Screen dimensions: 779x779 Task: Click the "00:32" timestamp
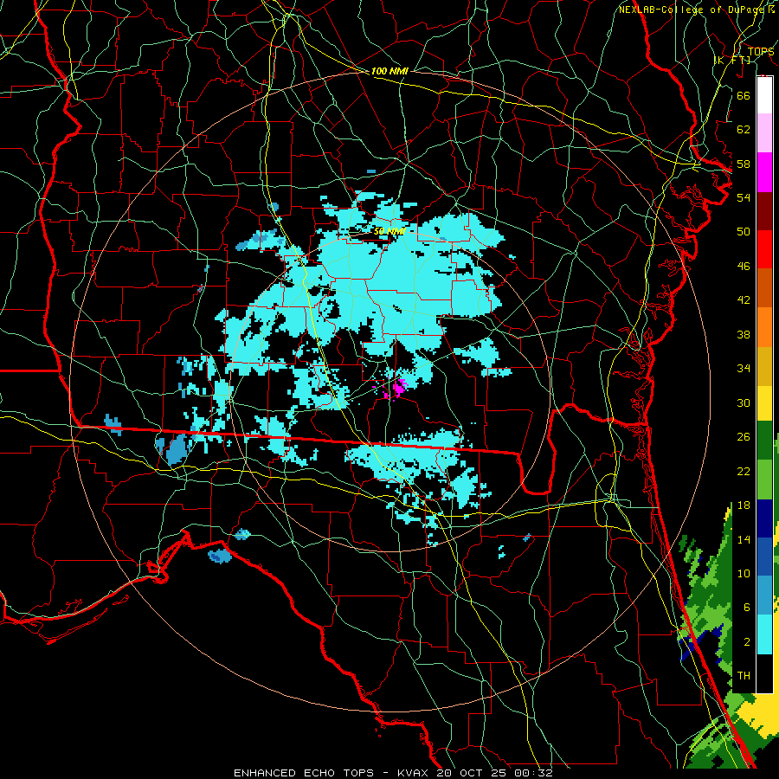click(x=532, y=773)
